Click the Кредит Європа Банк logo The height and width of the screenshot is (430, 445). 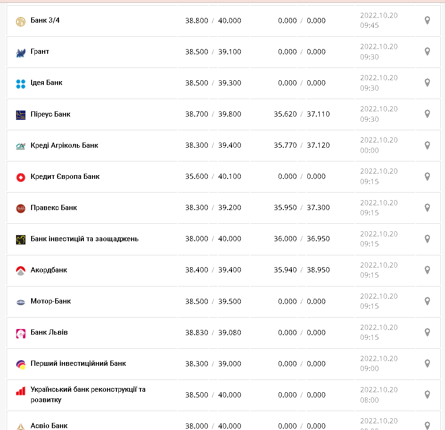tap(21, 177)
